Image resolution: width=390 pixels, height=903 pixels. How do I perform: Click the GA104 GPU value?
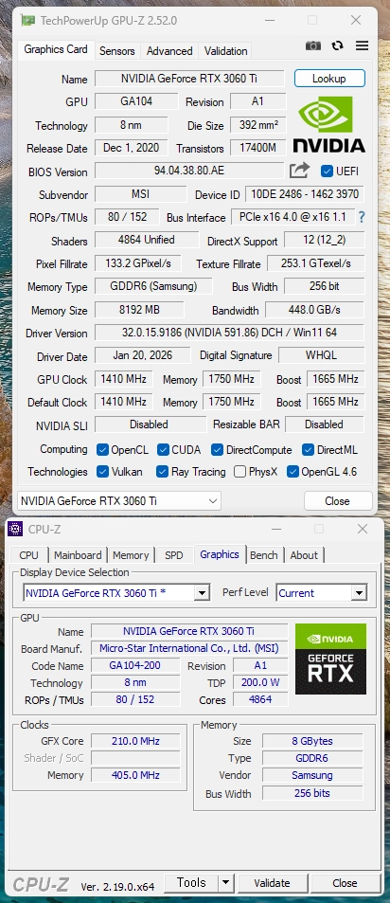(x=136, y=101)
